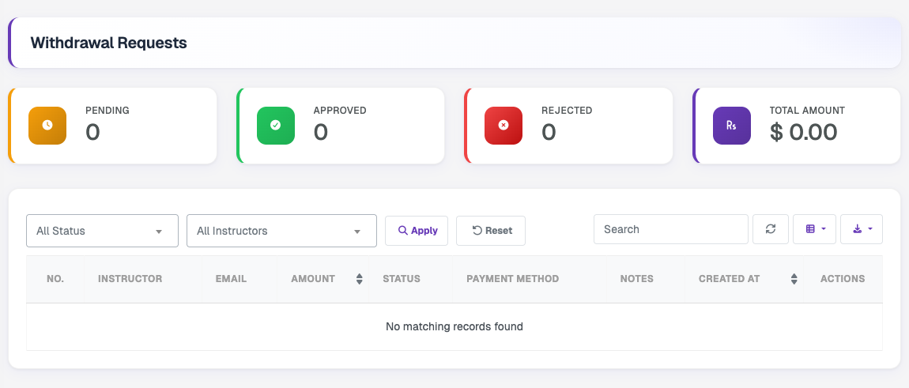Screen dimensions: 909x388
Task: Sort by the Created At column
Action: tap(745, 279)
